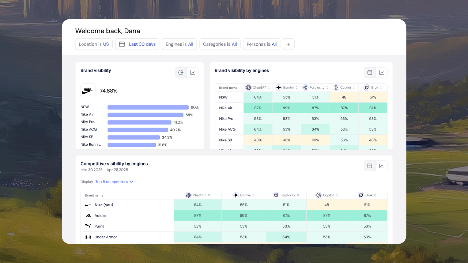Click the Nike Pro bar in Brand visibility chart
Screen dimensions: 468x263
(x=139, y=122)
